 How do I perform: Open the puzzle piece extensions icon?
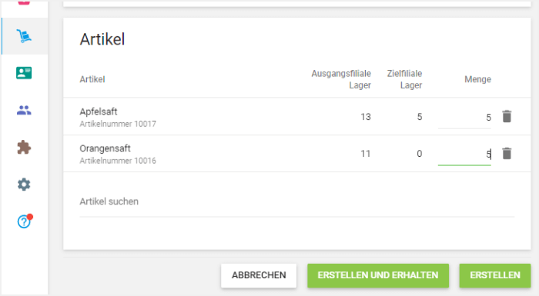pyautogui.click(x=24, y=148)
